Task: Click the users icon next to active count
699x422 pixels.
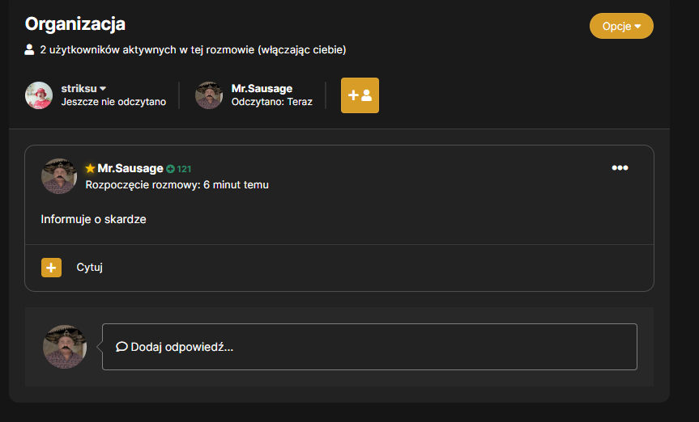Action: click(x=29, y=49)
